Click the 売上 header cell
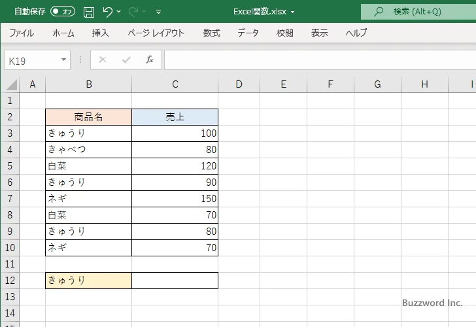 click(175, 117)
